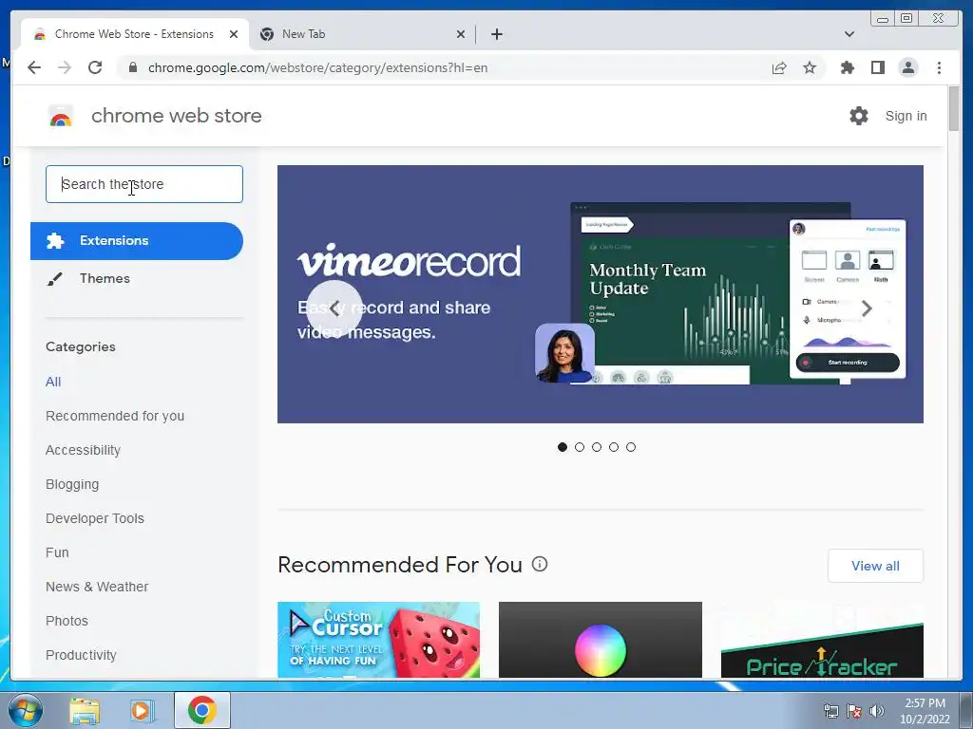Choose the All category

pyautogui.click(x=53, y=382)
